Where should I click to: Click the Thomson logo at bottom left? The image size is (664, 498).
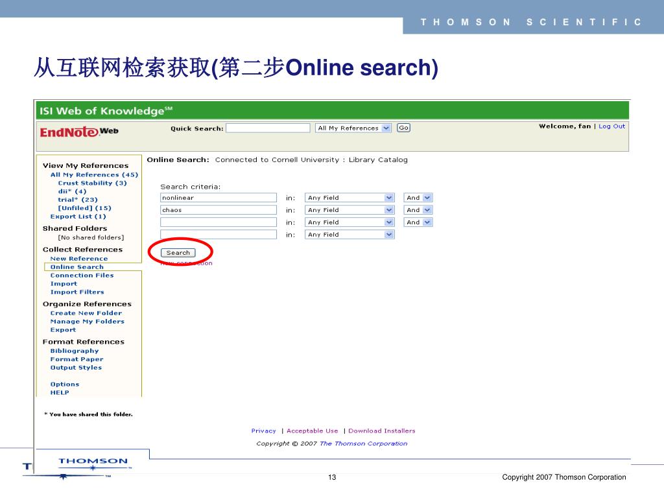(93, 464)
